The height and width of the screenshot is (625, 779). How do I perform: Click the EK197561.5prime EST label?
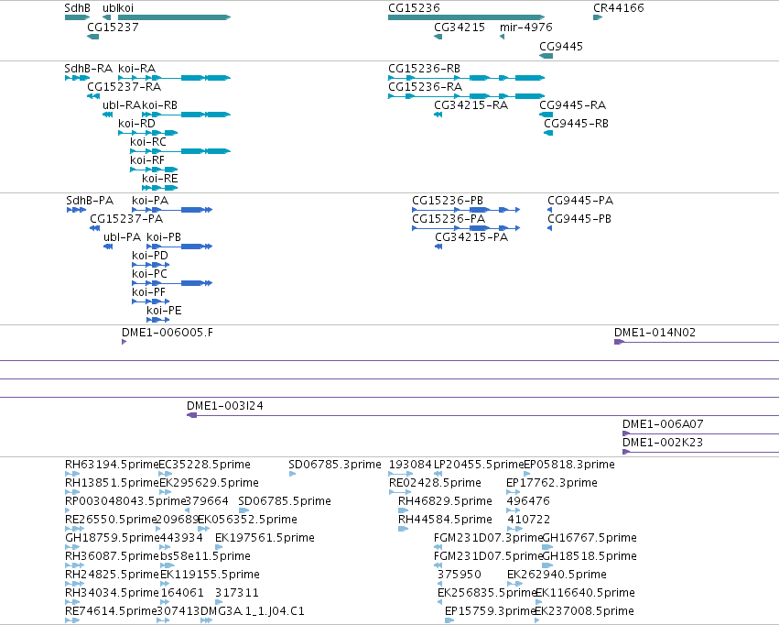265,539
